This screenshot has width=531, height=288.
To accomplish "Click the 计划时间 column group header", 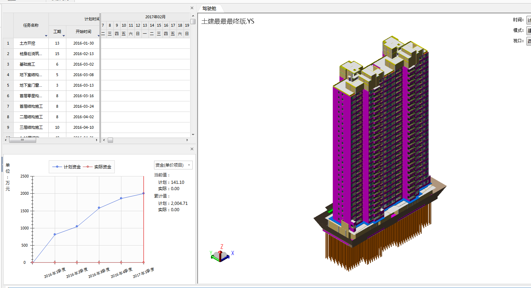I will pyautogui.click(x=92, y=19).
